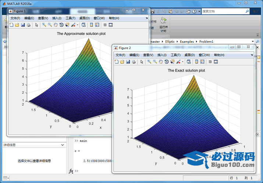
Task: Open 编辑(E) menu in Figure 1
Action: coord(29,18)
